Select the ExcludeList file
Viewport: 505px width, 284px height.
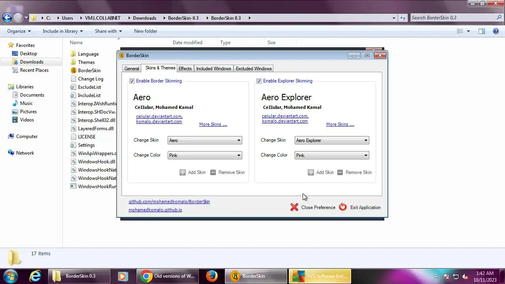(x=89, y=87)
